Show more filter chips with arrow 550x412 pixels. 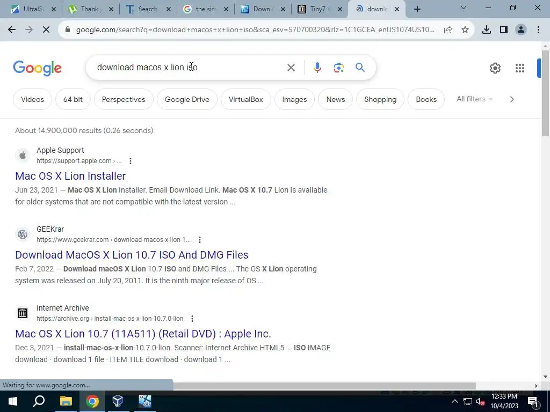pyautogui.click(x=512, y=99)
